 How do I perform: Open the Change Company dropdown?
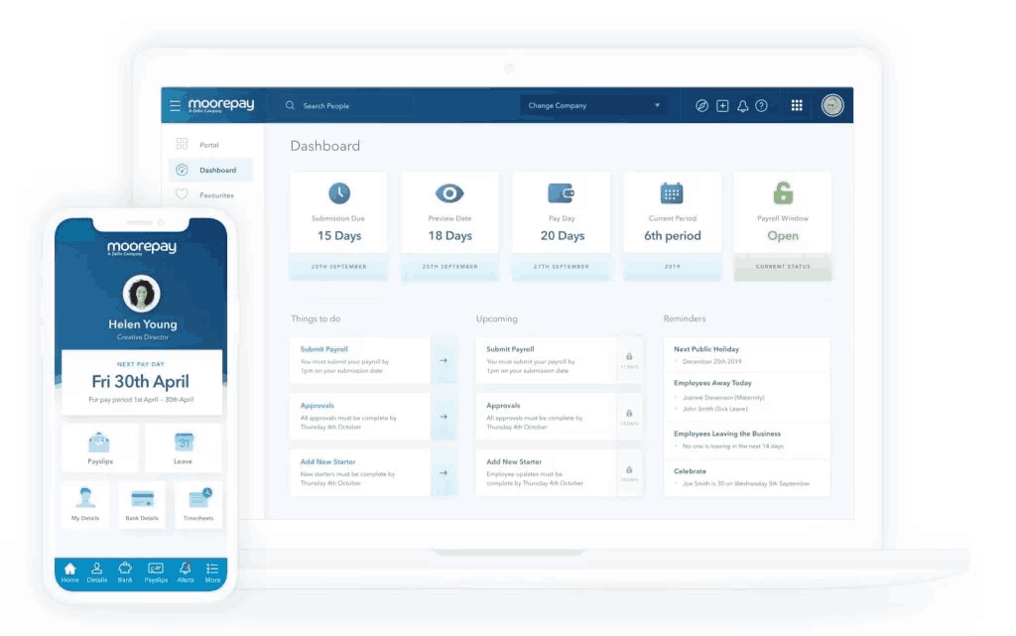[x=593, y=105]
